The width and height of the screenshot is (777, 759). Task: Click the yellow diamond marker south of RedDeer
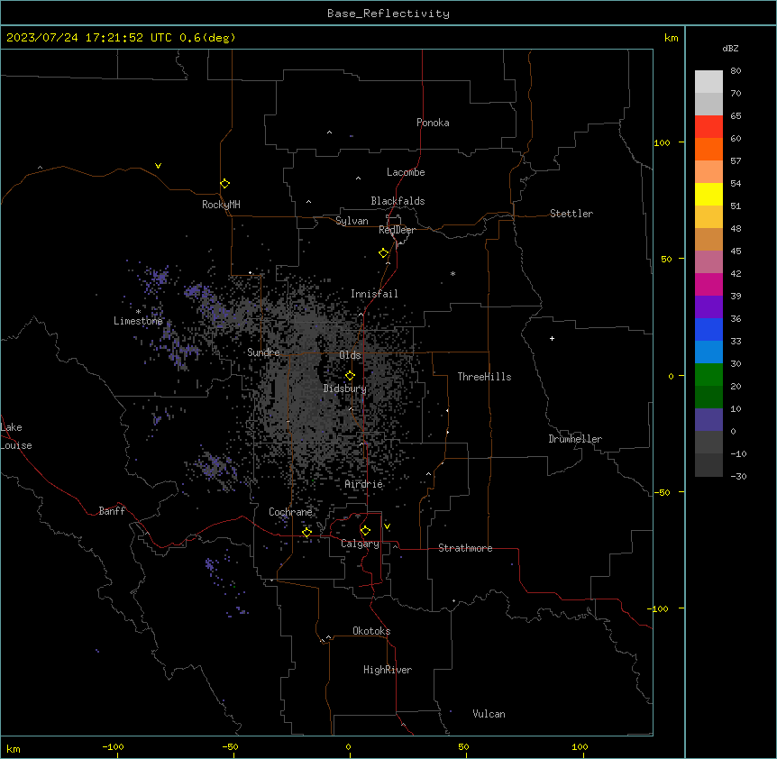(384, 253)
